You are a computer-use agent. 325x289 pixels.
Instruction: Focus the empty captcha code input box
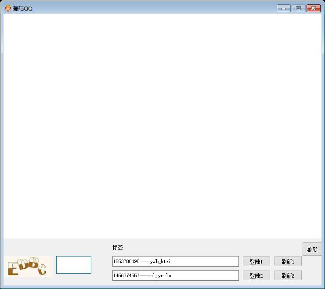click(74, 265)
